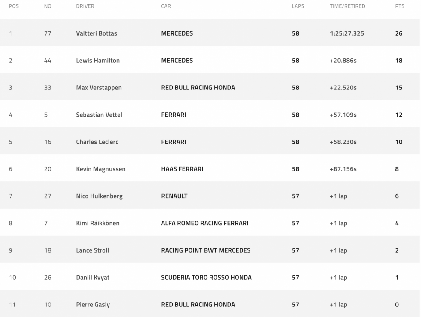Click HAAS FERRARI team name
Screen dimensions: 421x317
(x=182, y=169)
